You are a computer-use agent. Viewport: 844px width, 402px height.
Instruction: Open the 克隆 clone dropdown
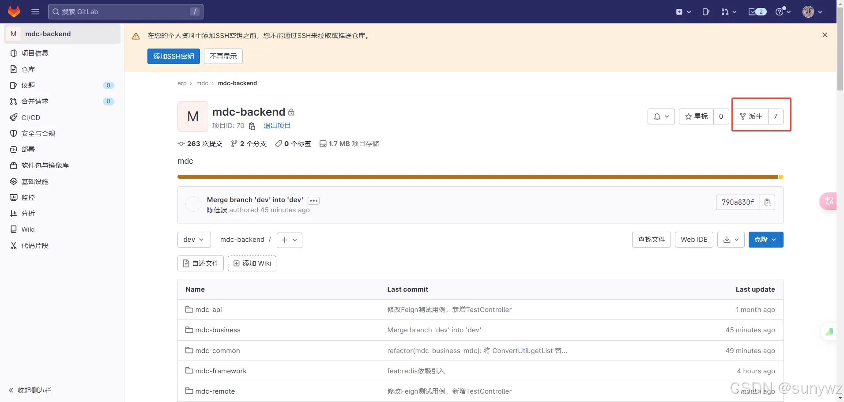pos(766,240)
